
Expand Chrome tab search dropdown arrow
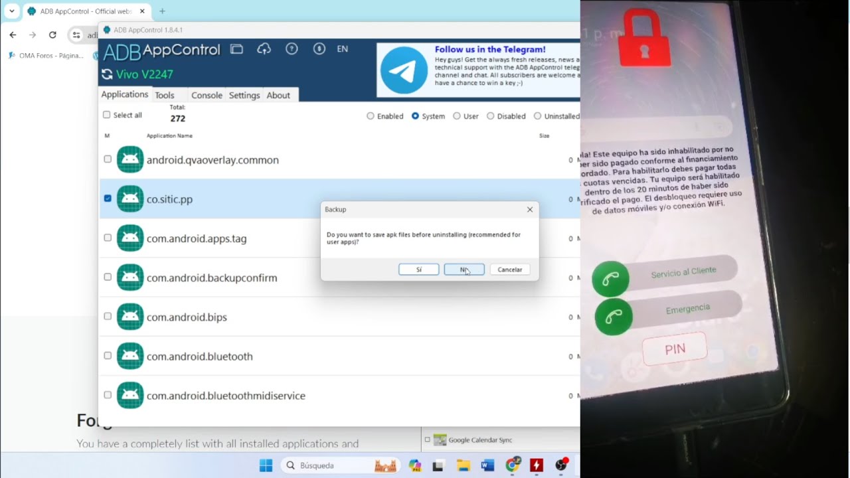(x=11, y=11)
